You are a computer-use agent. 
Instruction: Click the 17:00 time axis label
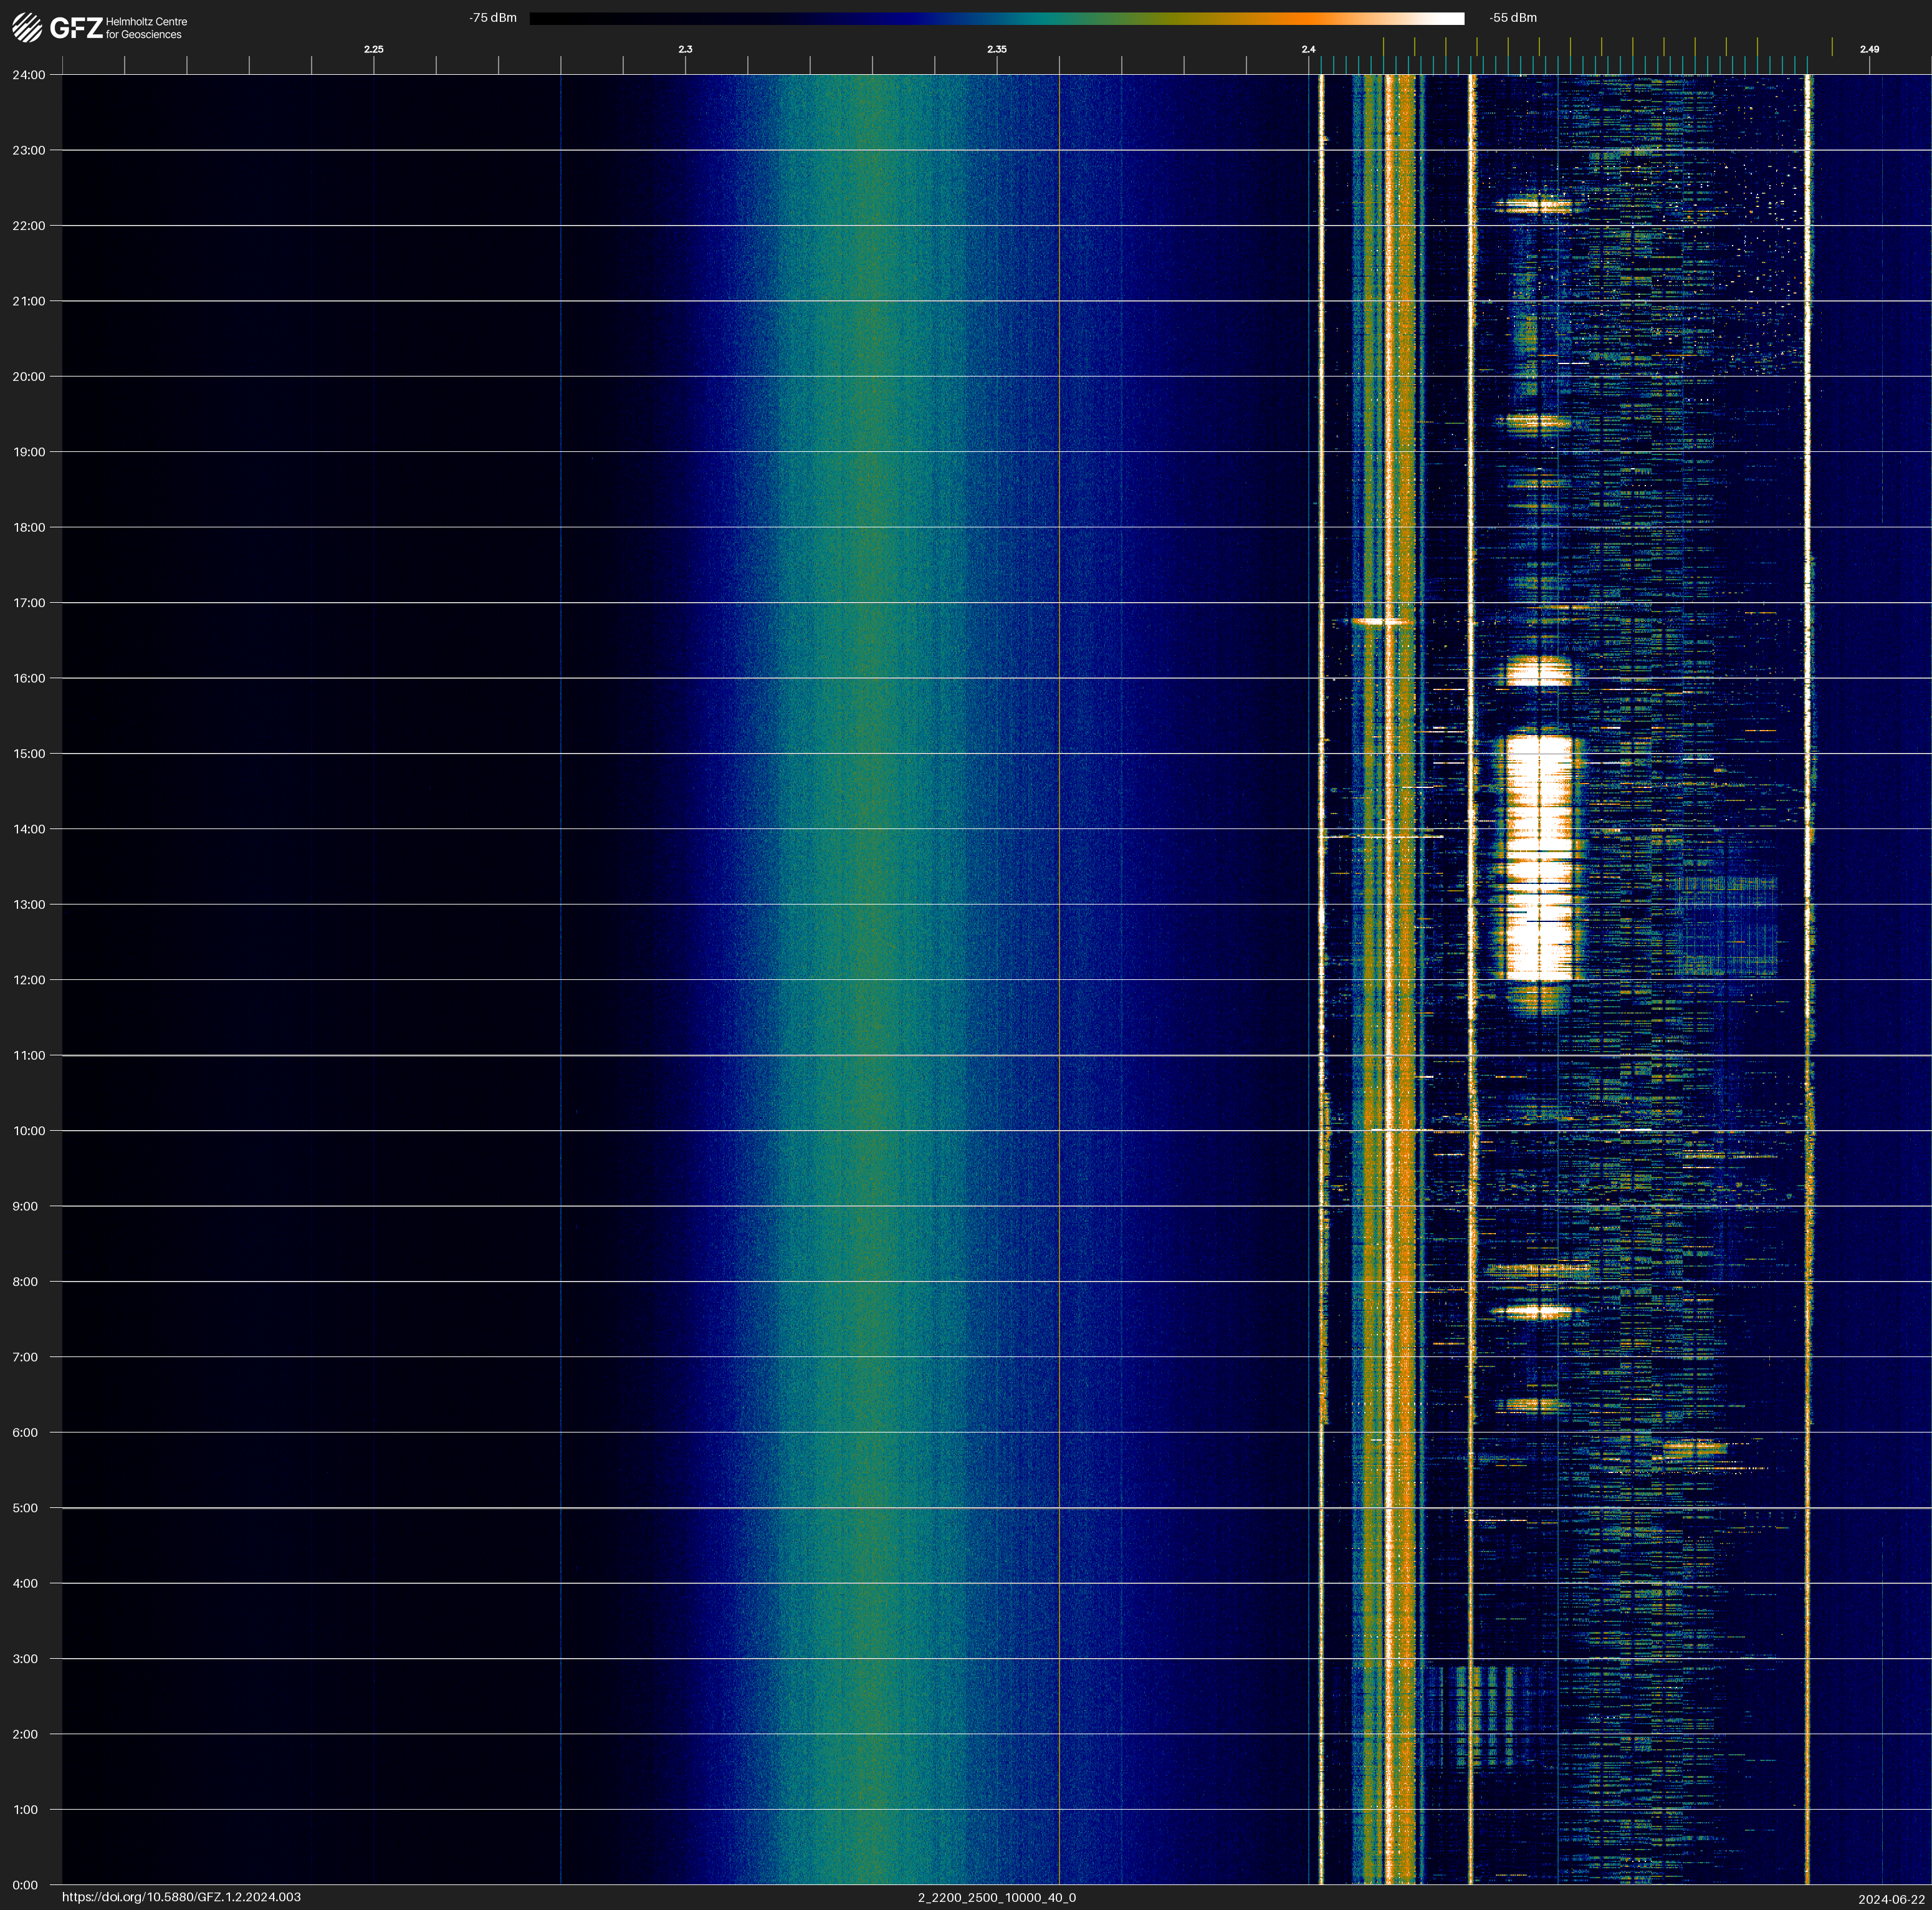[29, 603]
